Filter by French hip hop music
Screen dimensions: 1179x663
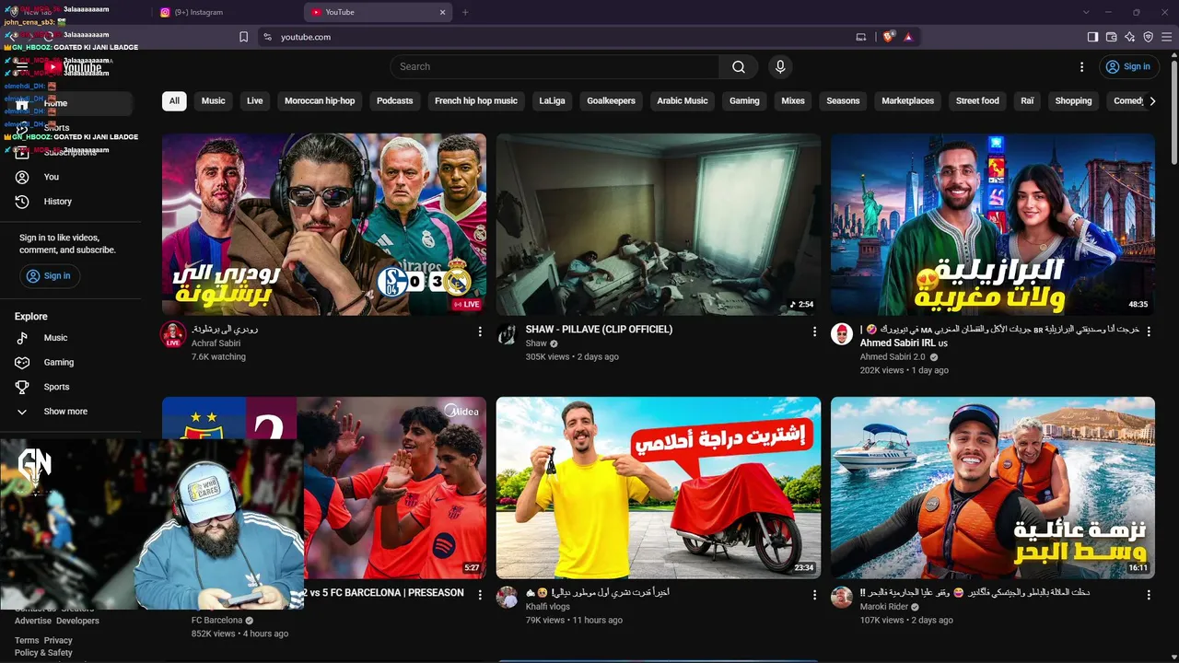point(476,101)
